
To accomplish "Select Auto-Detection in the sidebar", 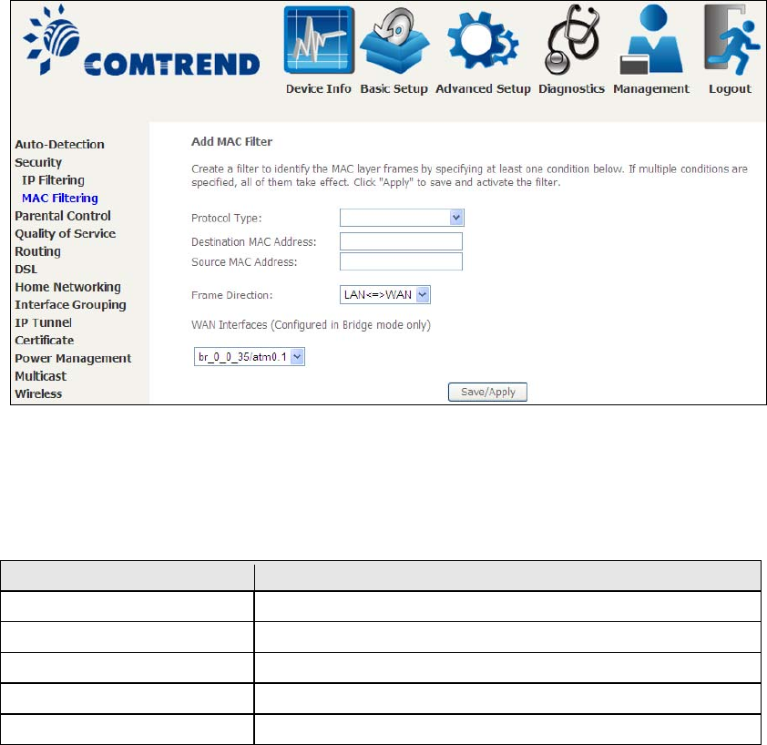I will click(60, 144).
